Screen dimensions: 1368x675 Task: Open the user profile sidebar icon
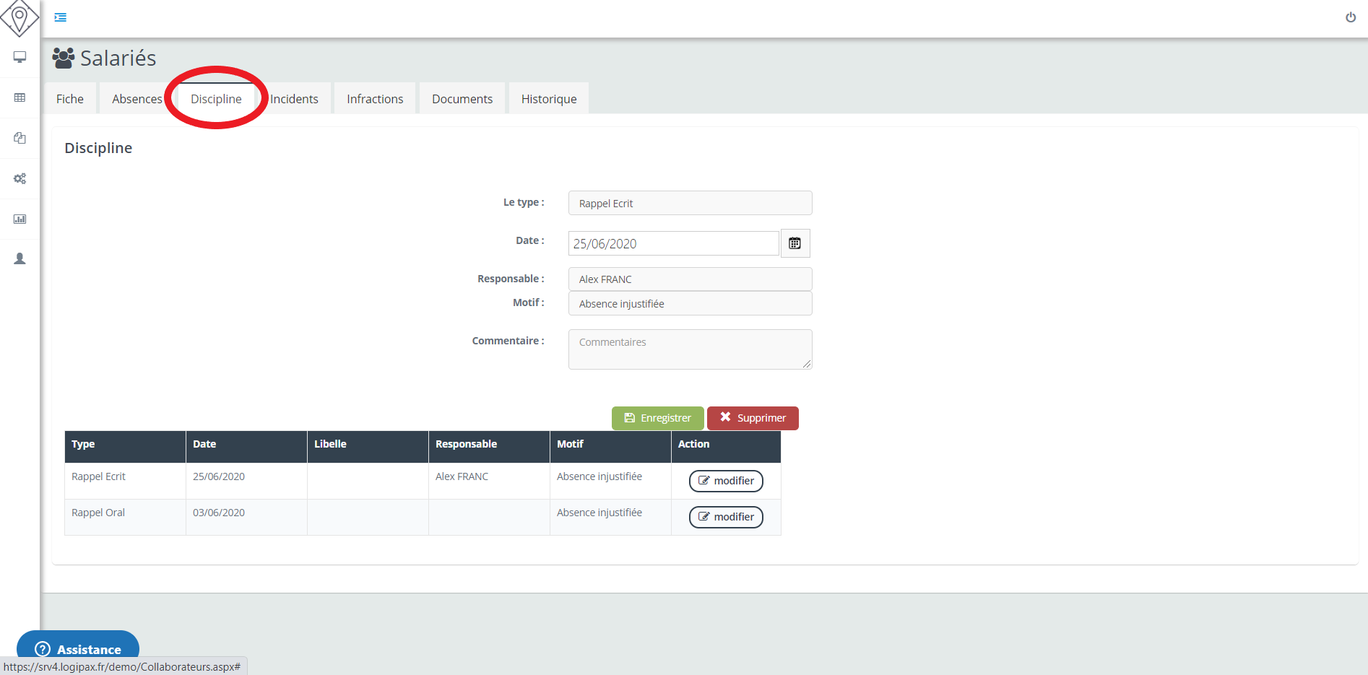tap(20, 258)
